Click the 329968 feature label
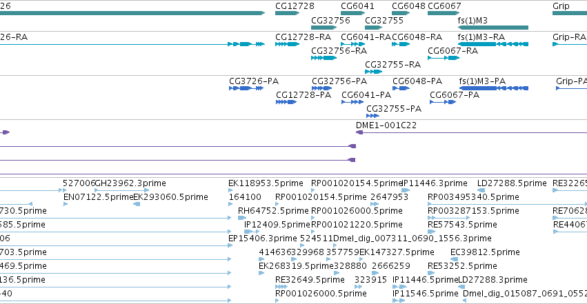 coord(308,252)
